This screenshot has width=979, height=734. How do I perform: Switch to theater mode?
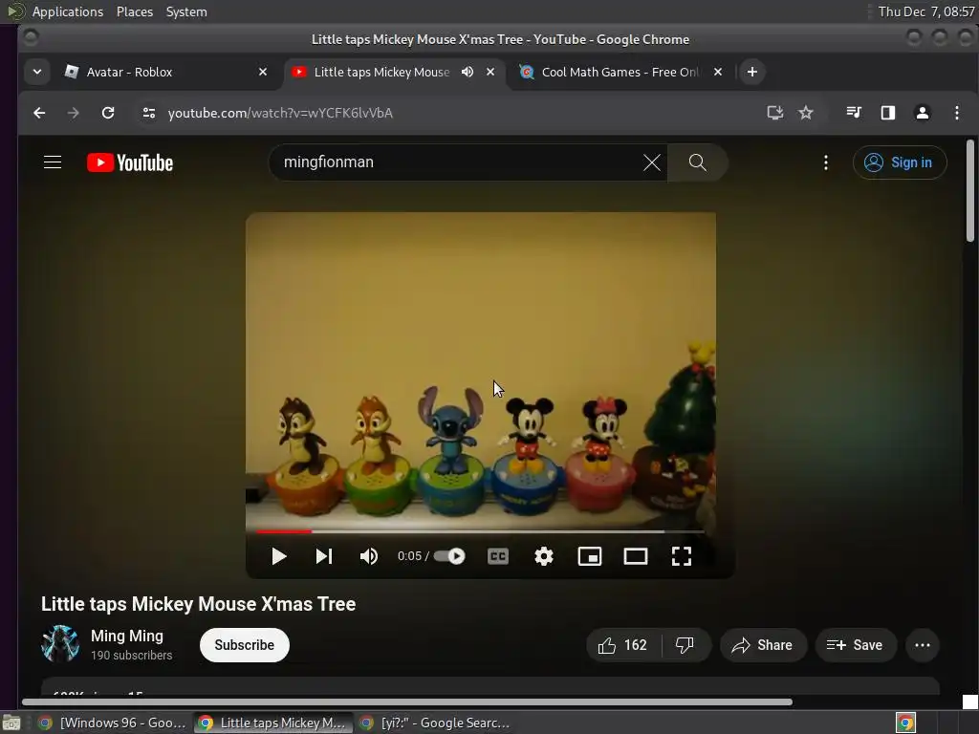[x=635, y=556]
